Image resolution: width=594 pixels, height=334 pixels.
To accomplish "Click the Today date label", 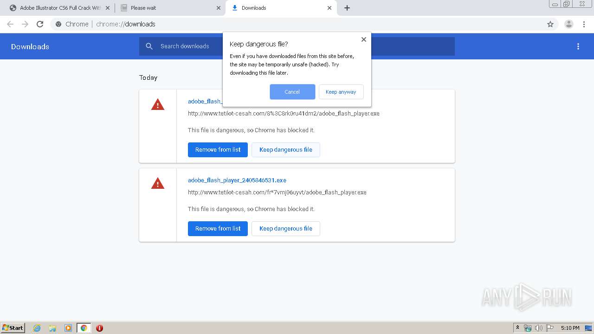I will (148, 77).
